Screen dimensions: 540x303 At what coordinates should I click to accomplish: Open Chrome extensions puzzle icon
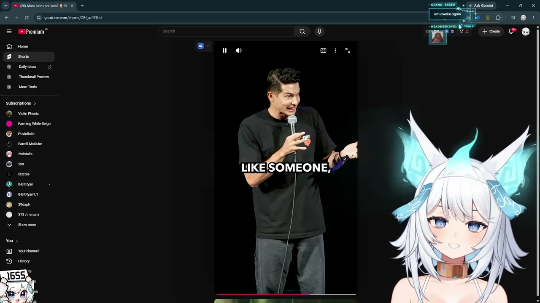(498, 18)
